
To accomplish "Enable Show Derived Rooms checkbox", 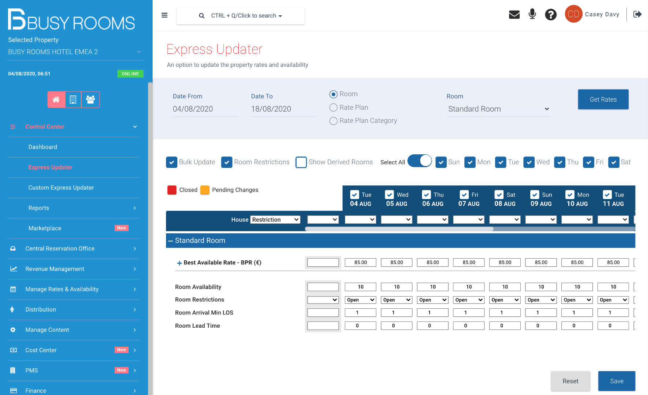I will pyautogui.click(x=301, y=162).
